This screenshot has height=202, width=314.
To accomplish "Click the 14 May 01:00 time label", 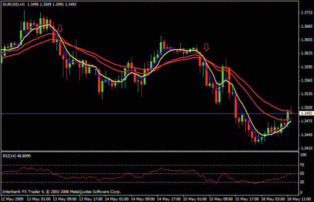I will pyautogui.click(x=117, y=199).
